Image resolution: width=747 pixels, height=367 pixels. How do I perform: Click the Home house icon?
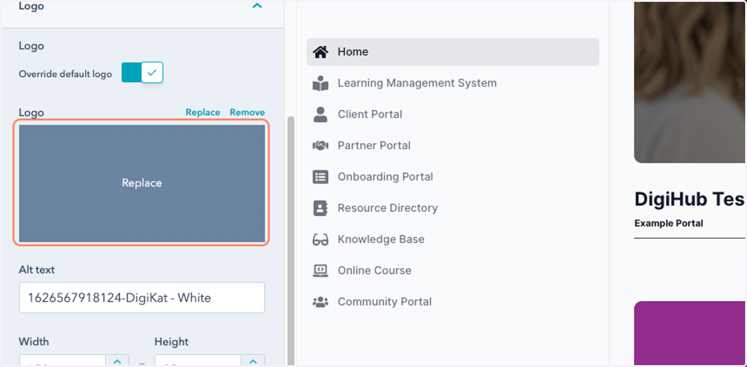pos(320,52)
